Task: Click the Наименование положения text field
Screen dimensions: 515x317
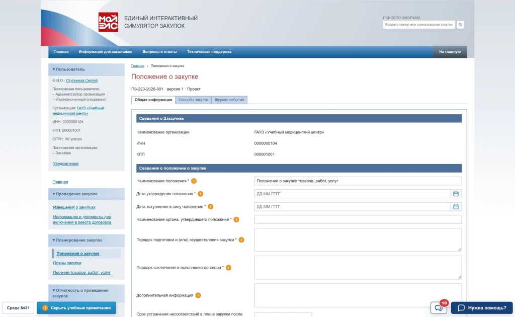Action: pos(358,181)
